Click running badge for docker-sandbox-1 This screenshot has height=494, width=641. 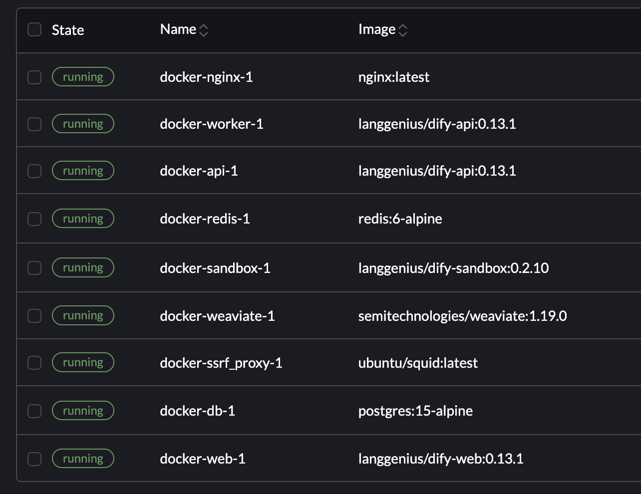(x=83, y=267)
